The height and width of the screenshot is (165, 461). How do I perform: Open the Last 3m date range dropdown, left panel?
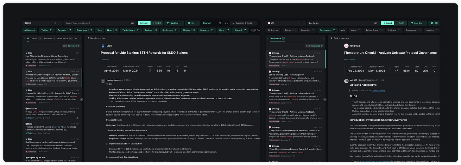coord(174,23)
